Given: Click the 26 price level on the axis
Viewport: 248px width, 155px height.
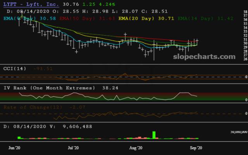Looking at the screenshot, I should [x=245, y=59].
